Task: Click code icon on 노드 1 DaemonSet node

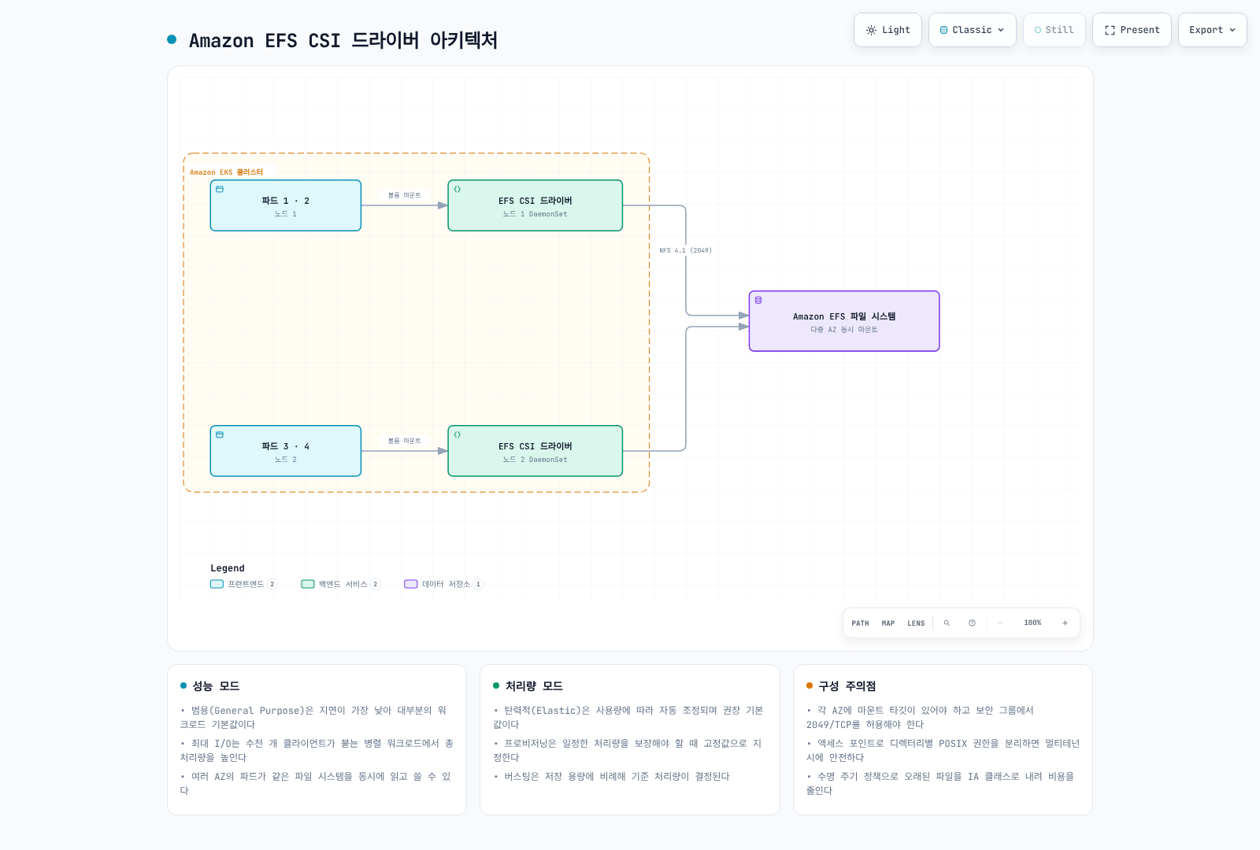Action: [458, 189]
